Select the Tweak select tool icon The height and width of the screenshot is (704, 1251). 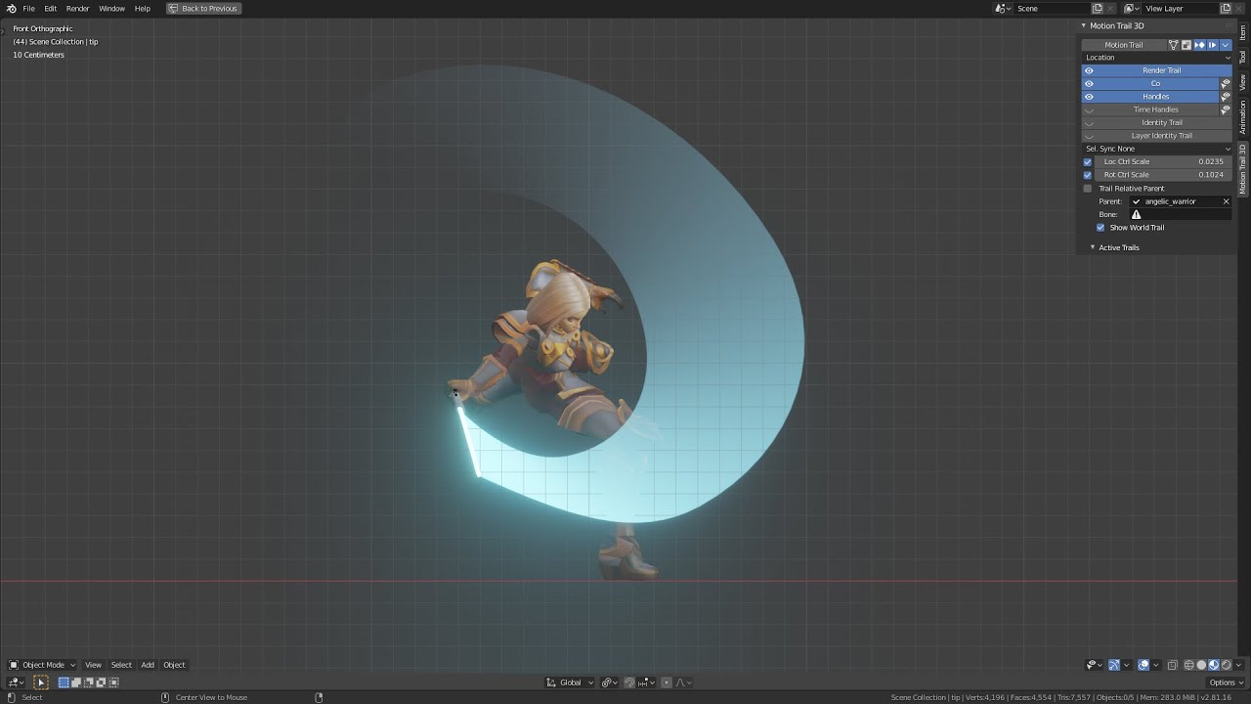[x=41, y=682]
